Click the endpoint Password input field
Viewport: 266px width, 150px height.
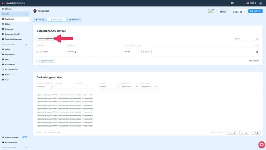tap(86, 87)
